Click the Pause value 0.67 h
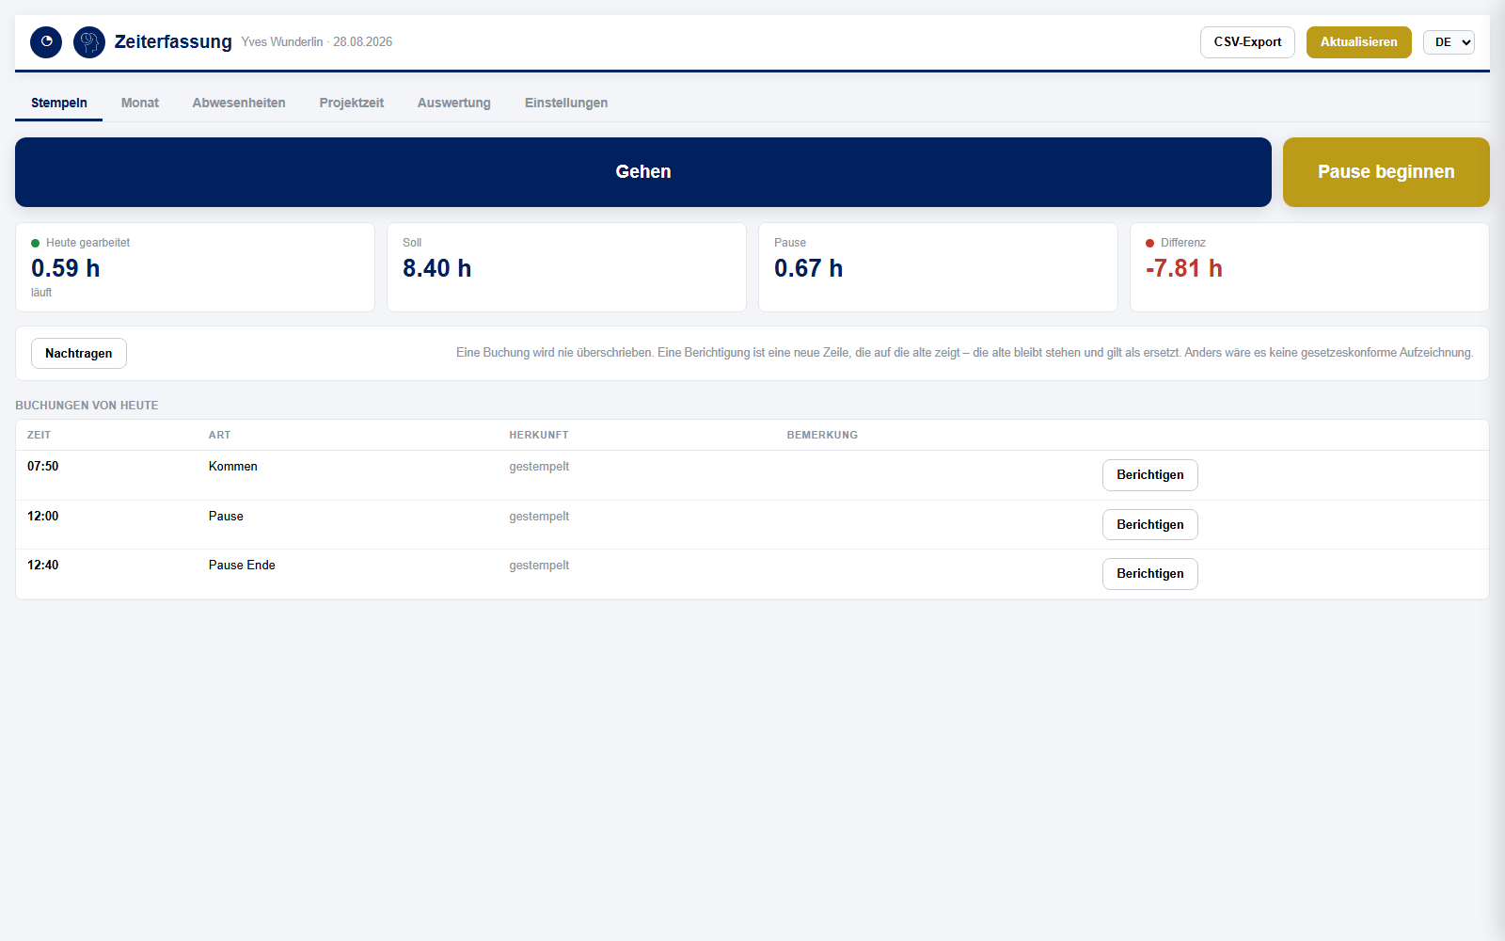 point(809,268)
